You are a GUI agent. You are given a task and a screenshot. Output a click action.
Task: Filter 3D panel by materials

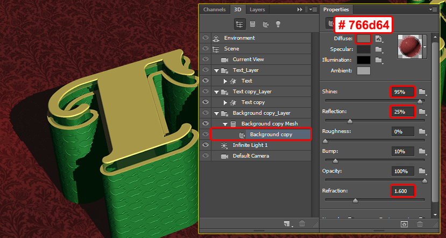265,24
